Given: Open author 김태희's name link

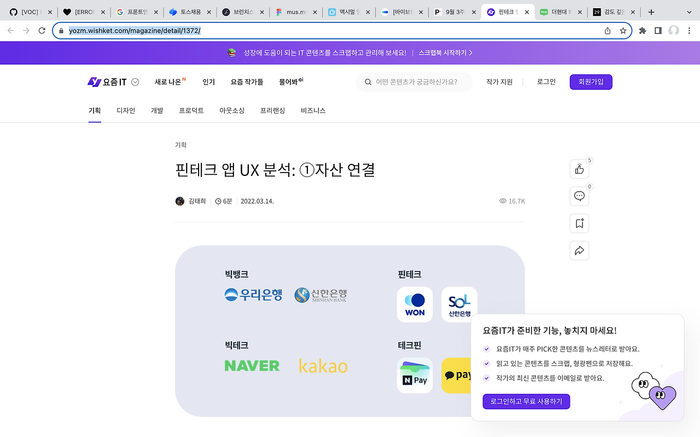Looking at the screenshot, I should tap(197, 201).
